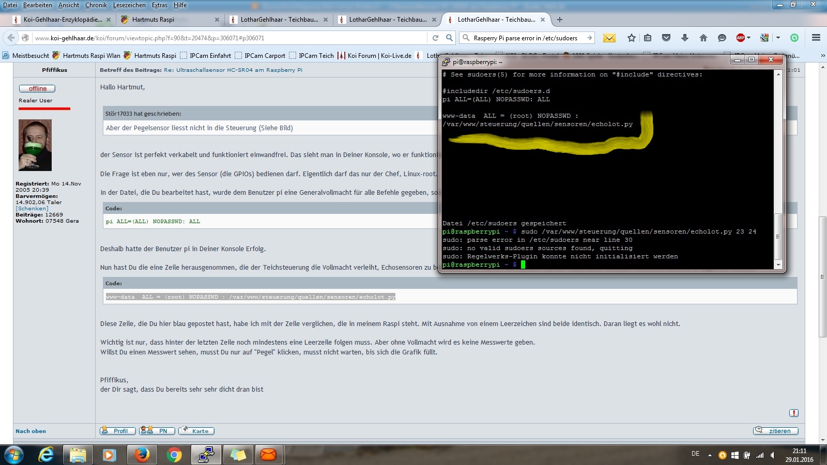Expand the bookmarks toolbar overflow chevron
Screen dimensions: 827x465
click(823, 56)
